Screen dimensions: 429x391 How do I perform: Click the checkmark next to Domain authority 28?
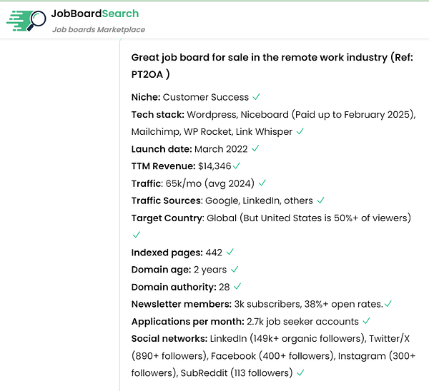237,287
